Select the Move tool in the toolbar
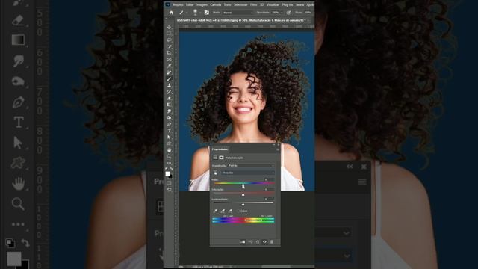478x269 pixels. 169,27
